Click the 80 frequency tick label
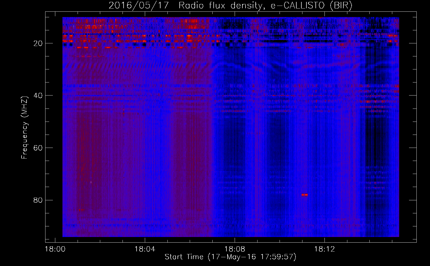This screenshot has height=266, width=430. coord(38,200)
